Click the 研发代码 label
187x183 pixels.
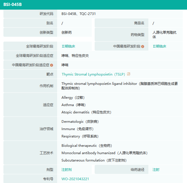click(46, 14)
